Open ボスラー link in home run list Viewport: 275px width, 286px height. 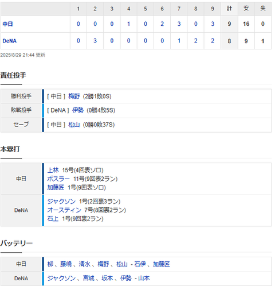(58, 179)
